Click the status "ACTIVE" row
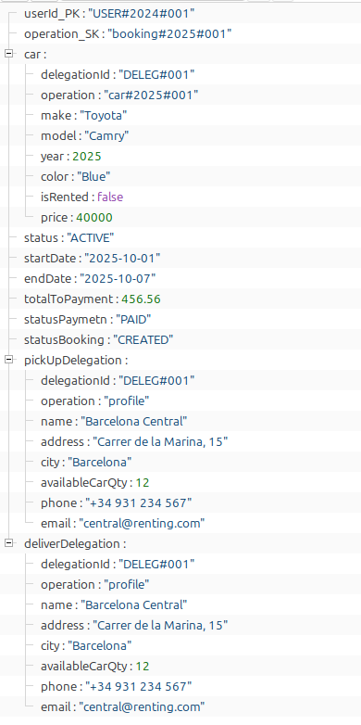The height and width of the screenshot is (725, 361). [180, 237]
